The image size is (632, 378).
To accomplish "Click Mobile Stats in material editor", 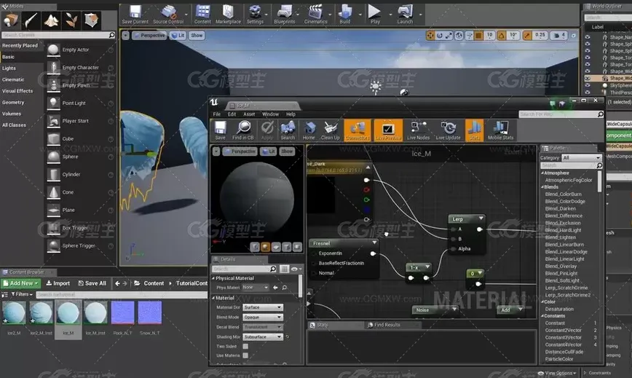I will 501,130.
